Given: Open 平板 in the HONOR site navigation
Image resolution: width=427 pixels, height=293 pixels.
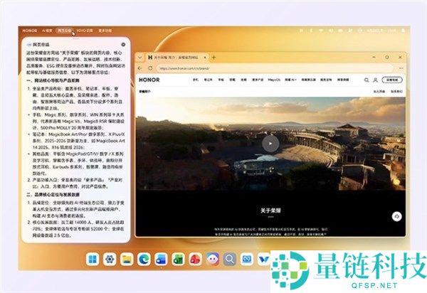Looking at the screenshot, I should click(221, 80).
